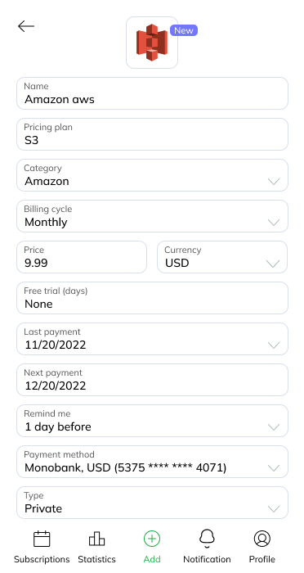Screen dimensions: 304x573
Task: Open the Statistics bar chart icon
Action: pos(96,539)
